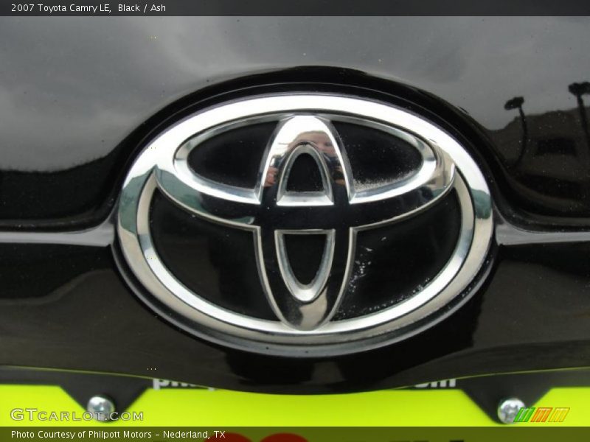Select the '2007 Toyota Camry LE' title text

point(61,8)
